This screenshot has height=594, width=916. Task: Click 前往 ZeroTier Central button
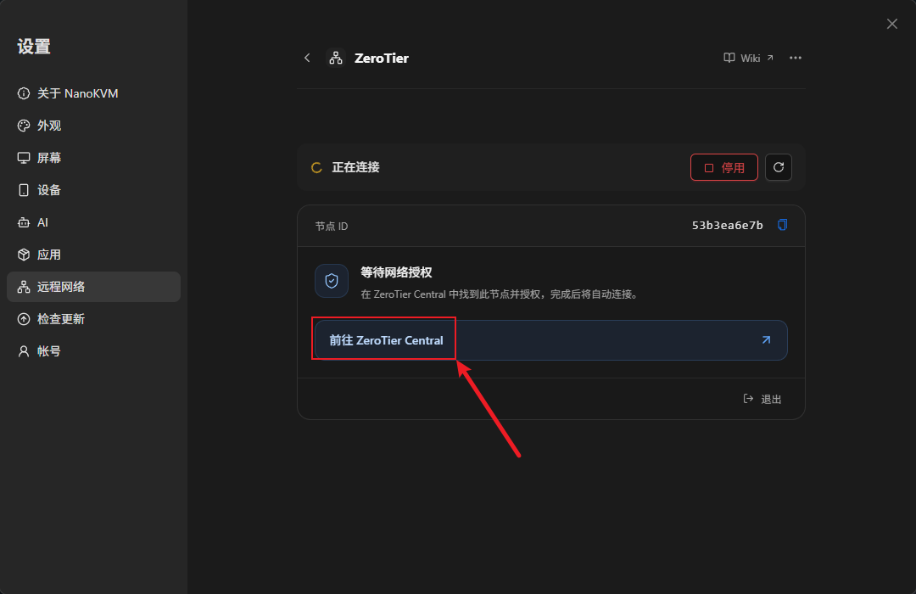tap(551, 340)
